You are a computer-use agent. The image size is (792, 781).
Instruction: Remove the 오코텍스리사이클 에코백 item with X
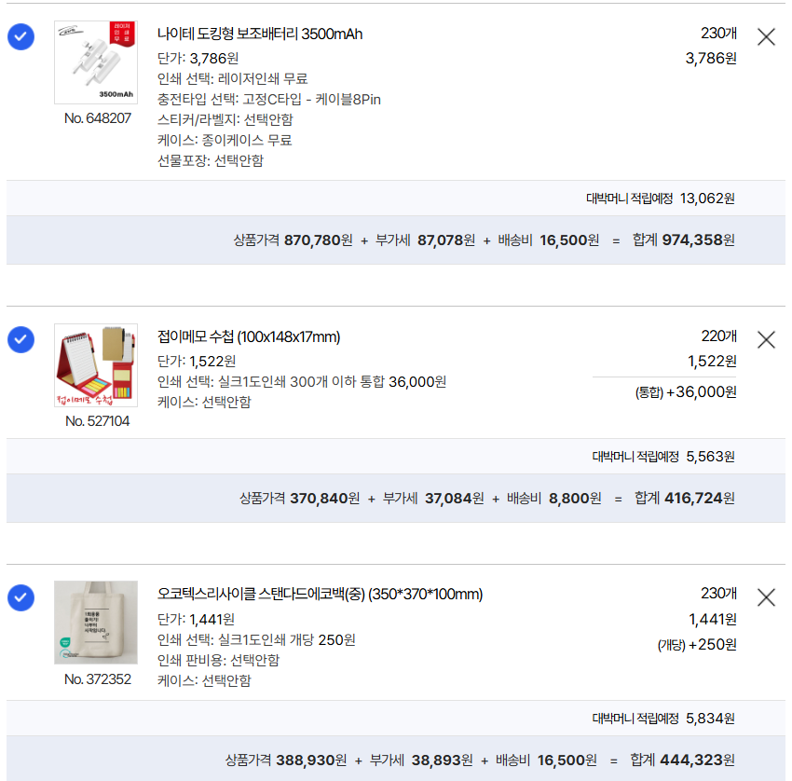pos(766,597)
